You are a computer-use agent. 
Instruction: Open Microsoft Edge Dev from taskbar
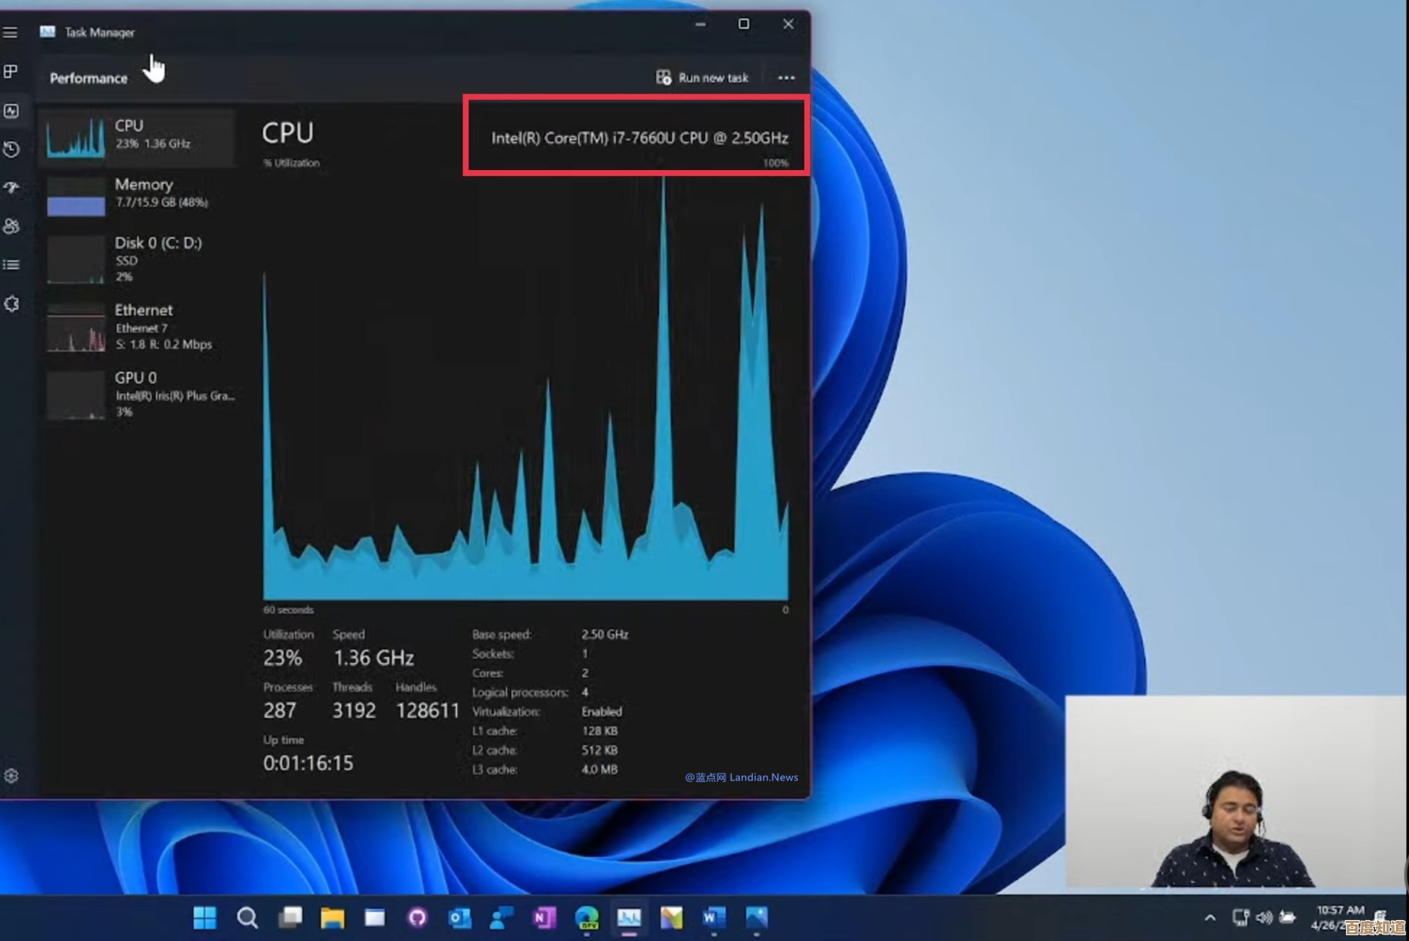coord(586,918)
